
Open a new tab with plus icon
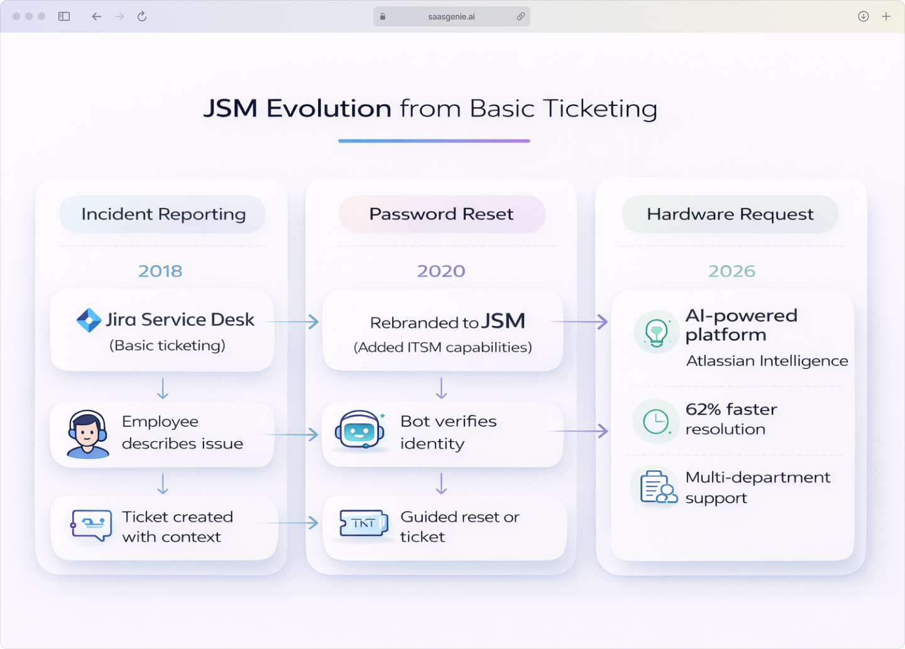pos(886,16)
